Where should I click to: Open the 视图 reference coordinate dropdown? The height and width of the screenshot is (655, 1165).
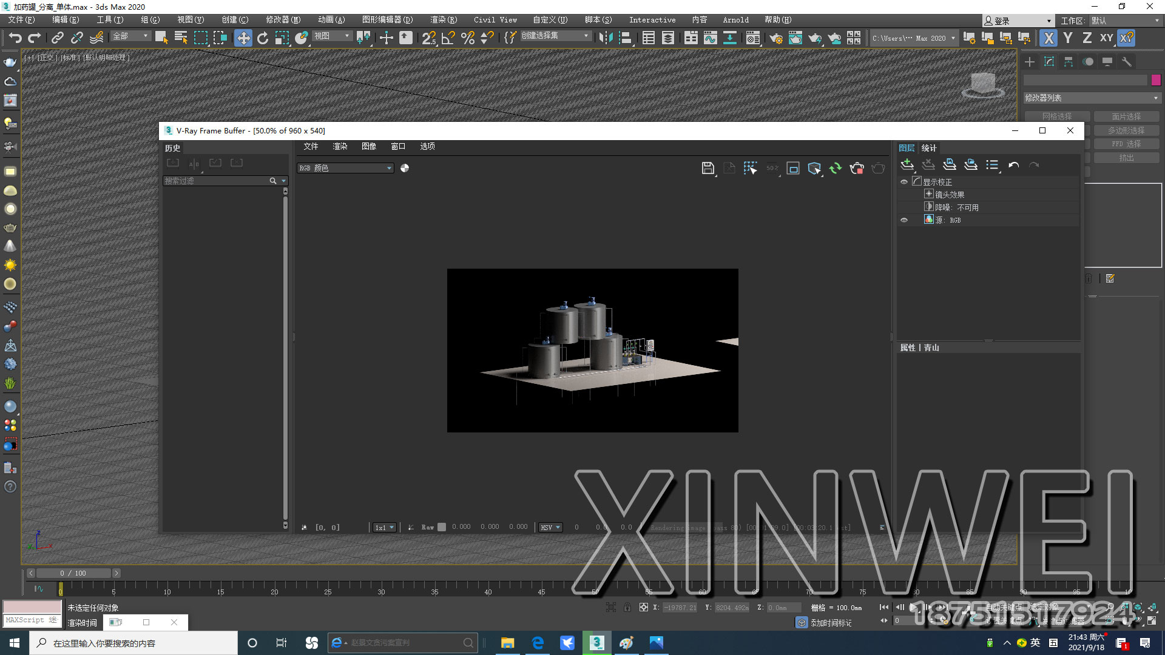pyautogui.click(x=332, y=36)
